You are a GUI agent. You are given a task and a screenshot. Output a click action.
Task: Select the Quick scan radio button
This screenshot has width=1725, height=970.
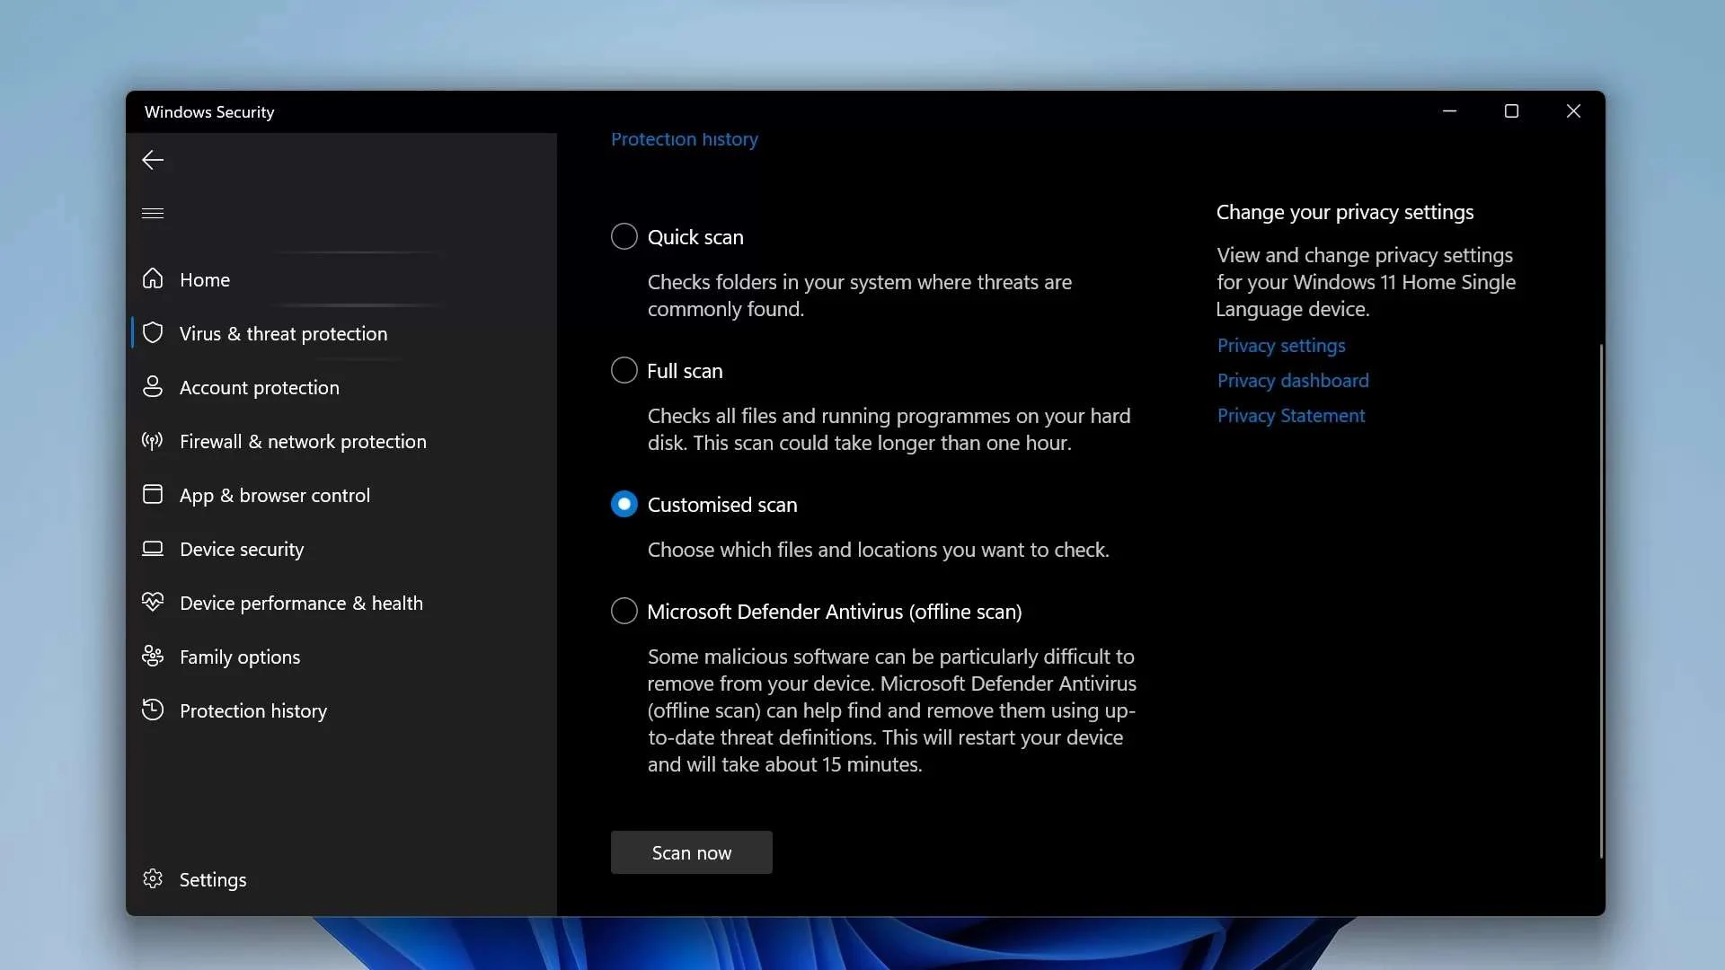tap(624, 235)
